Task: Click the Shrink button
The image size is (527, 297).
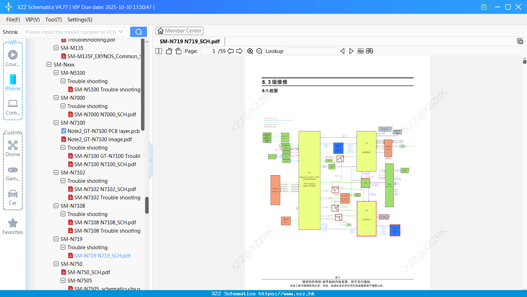Action: click(x=10, y=32)
